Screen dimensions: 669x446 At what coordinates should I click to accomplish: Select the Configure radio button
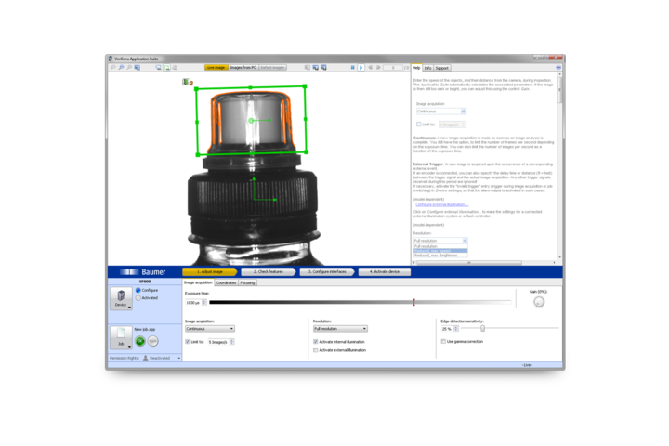point(138,291)
